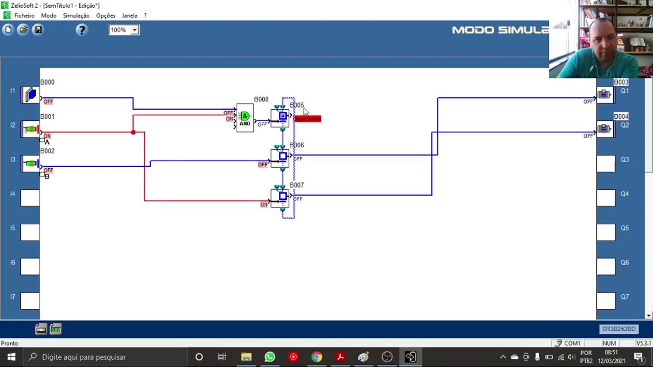The width and height of the screenshot is (653, 367).
Task: Open the Modo menu
Action: [x=49, y=16]
